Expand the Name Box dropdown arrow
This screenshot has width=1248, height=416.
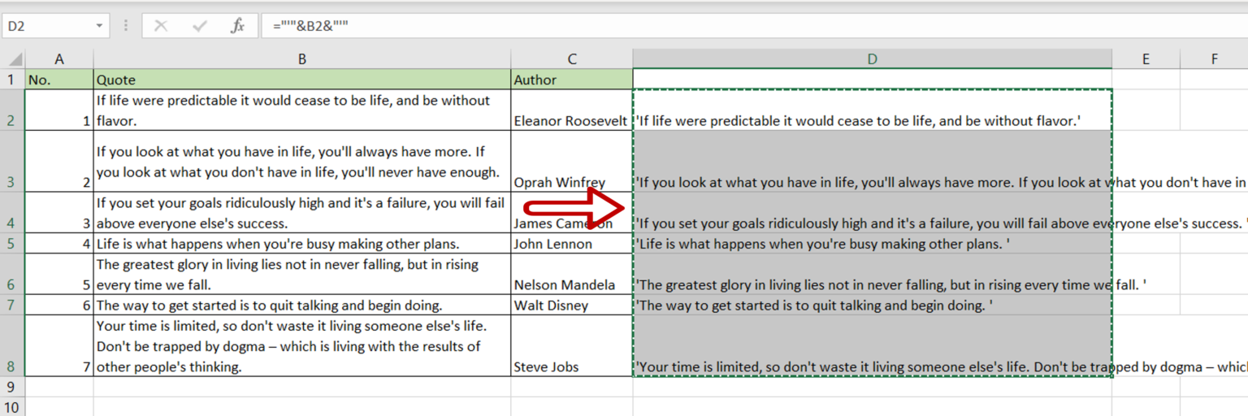point(99,26)
